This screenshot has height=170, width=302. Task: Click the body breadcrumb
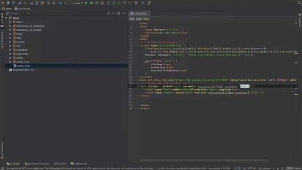139,19
